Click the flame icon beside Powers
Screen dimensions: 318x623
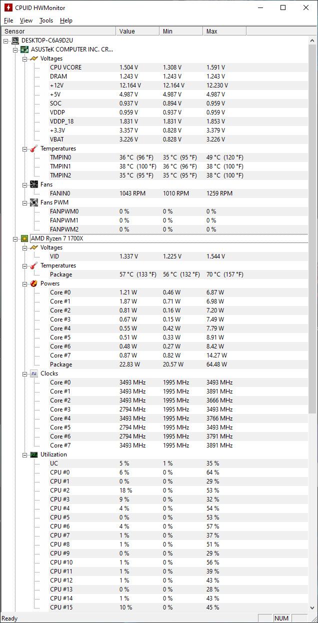click(34, 283)
